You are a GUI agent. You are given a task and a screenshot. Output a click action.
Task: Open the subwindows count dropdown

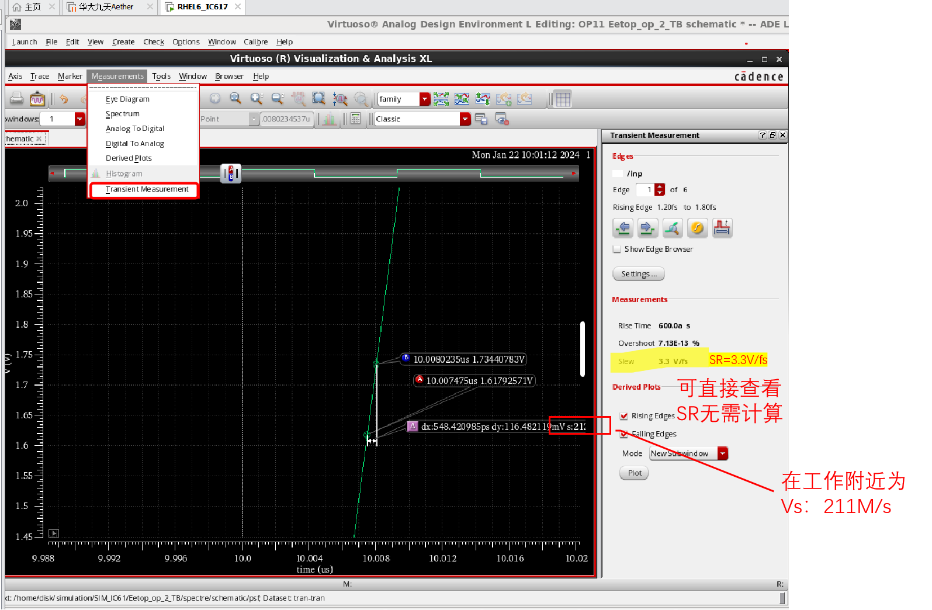[x=79, y=119]
